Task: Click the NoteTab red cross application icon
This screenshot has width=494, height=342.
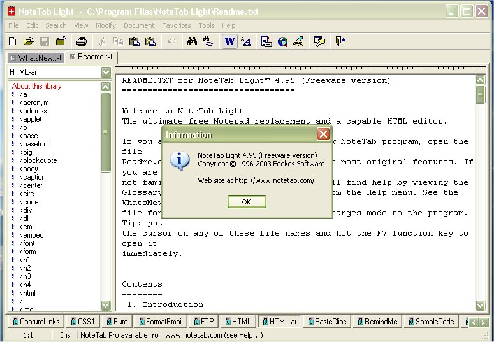Action: pos(11,11)
